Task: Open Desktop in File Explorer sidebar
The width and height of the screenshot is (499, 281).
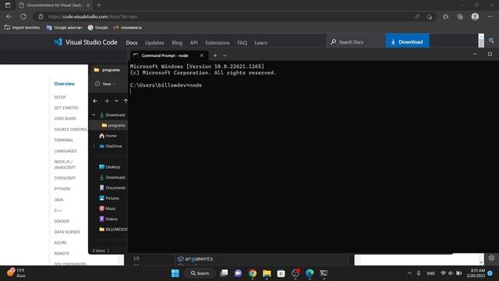Action: click(x=109, y=166)
